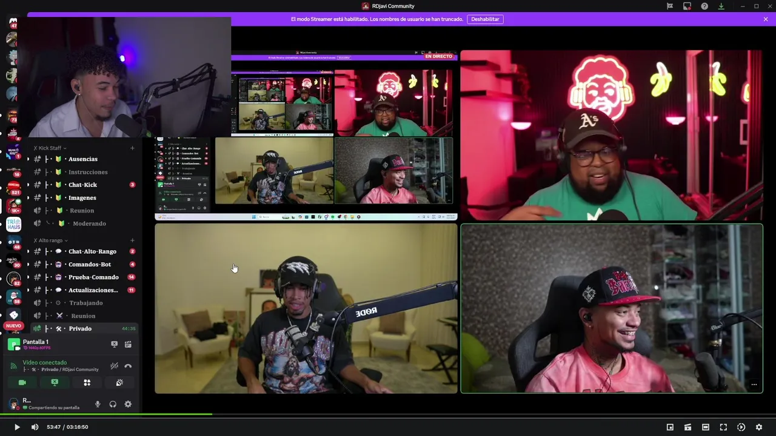The image size is (776, 436).
Task: Click the green download update icon
Action: click(721, 6)
